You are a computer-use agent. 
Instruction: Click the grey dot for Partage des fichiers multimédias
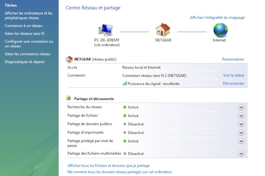click(125, 153)
